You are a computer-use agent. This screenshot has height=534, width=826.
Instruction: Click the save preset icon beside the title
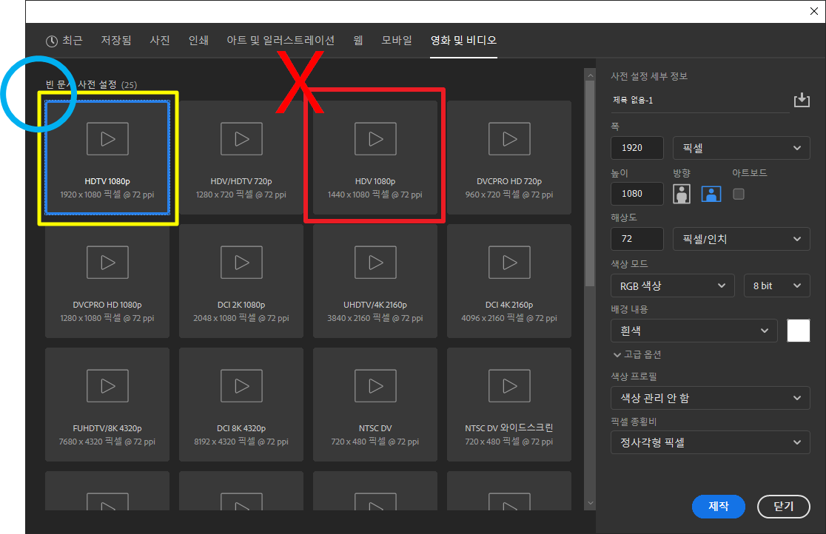(802, 100)
